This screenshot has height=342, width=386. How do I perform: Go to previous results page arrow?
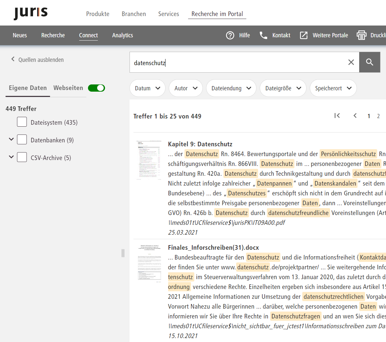point(355,116)
